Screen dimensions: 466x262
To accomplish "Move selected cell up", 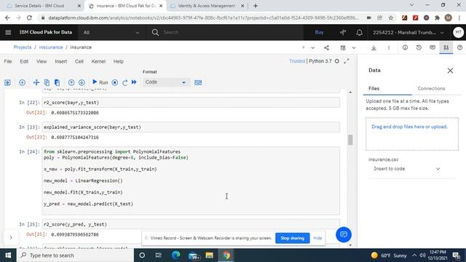I will [71, 82].
